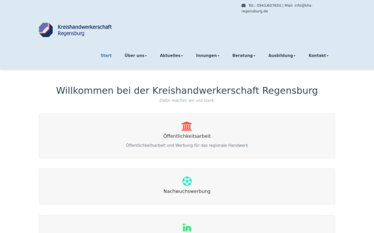
Task: Click the Kreishandwerkerschaft Regensburg logo
Action: pos(75,30)
